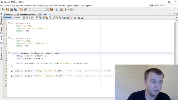Open the Переход menu
This screenshot has height=100, width=178.
19,6
